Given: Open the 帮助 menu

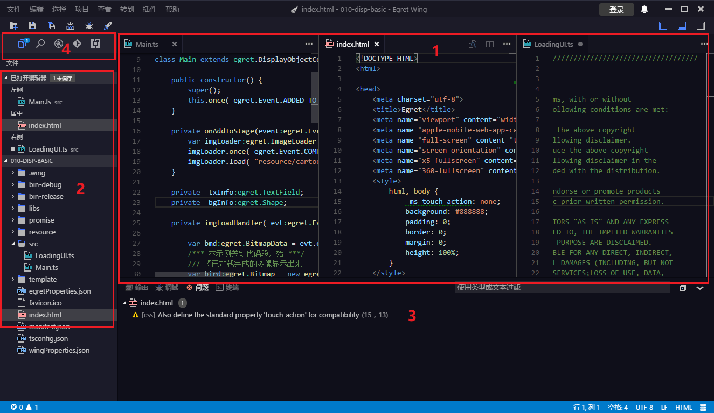Looking at the screenshot, I should pyautogui.click(x=172, y=9).
